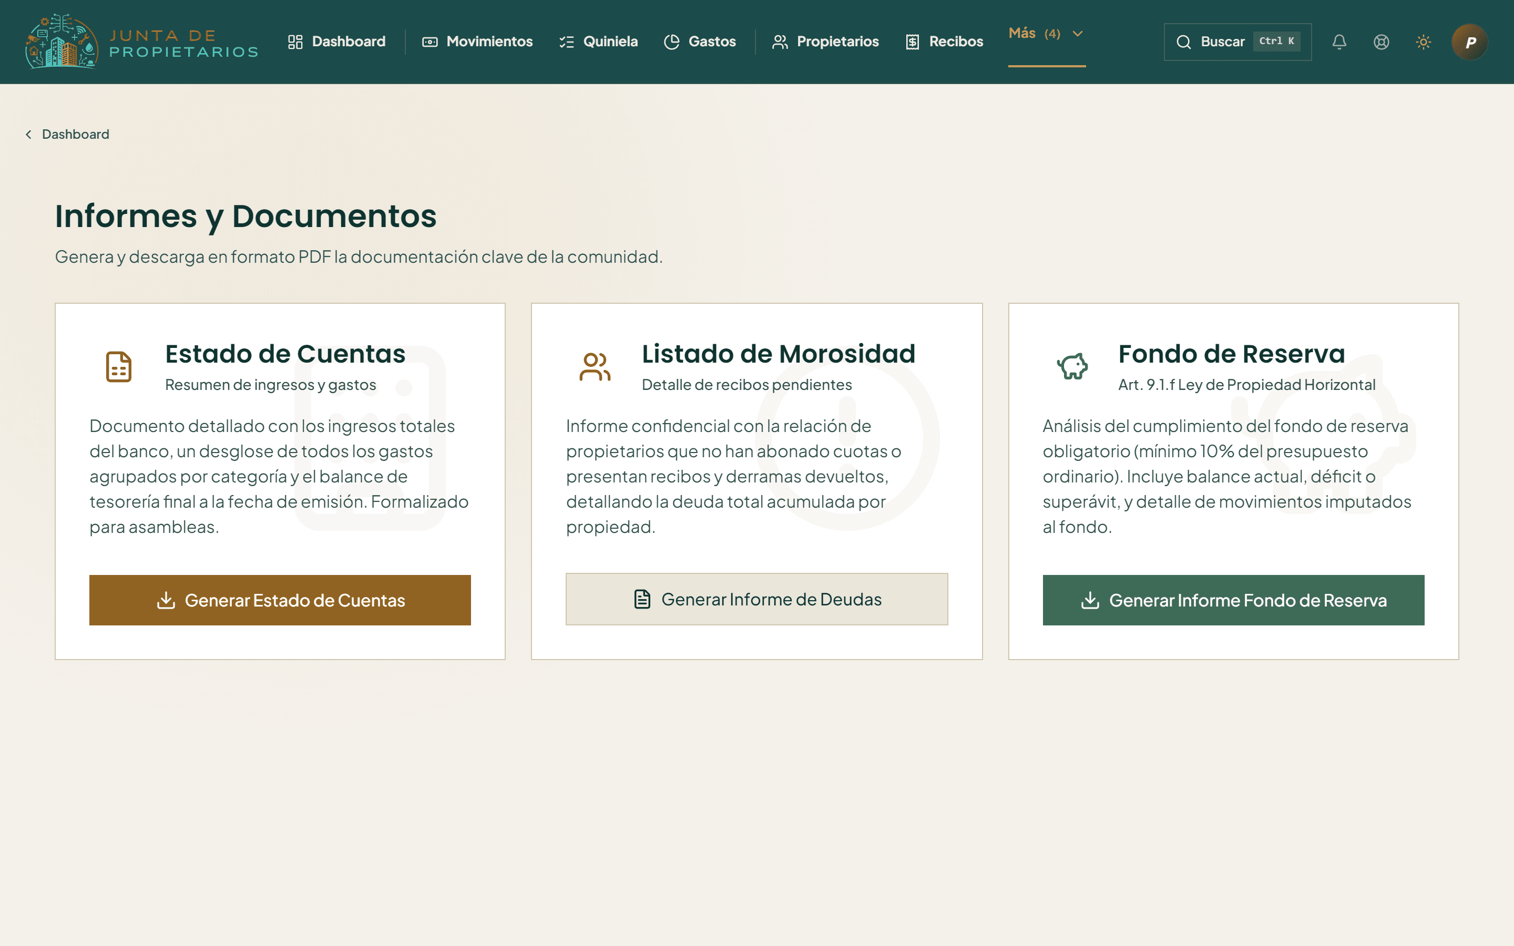Toggle light/dark theme sun icon
The height and width of the screenshot is (946, 1514).
click(x=1423, y=42)
